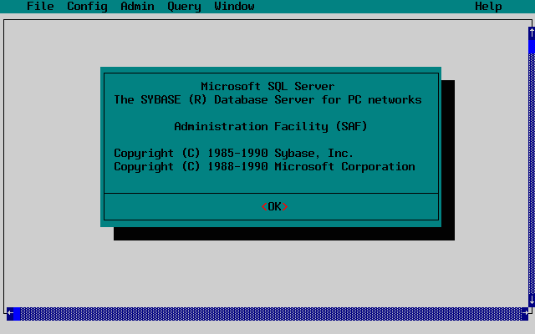Open the Query menu

point(184,6)
